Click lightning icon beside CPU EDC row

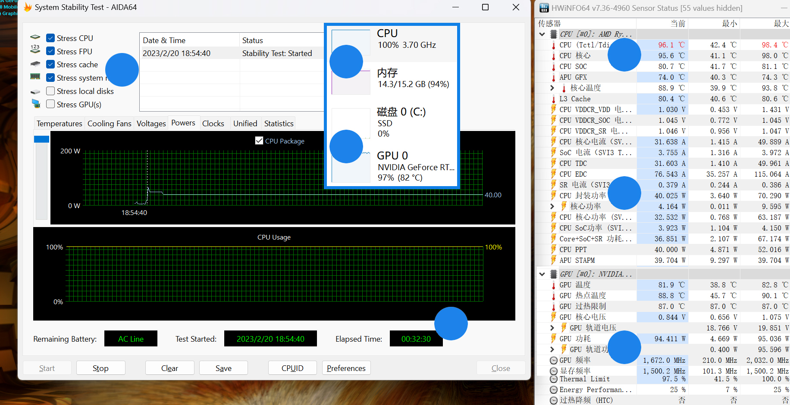click(x=554, y=174)
